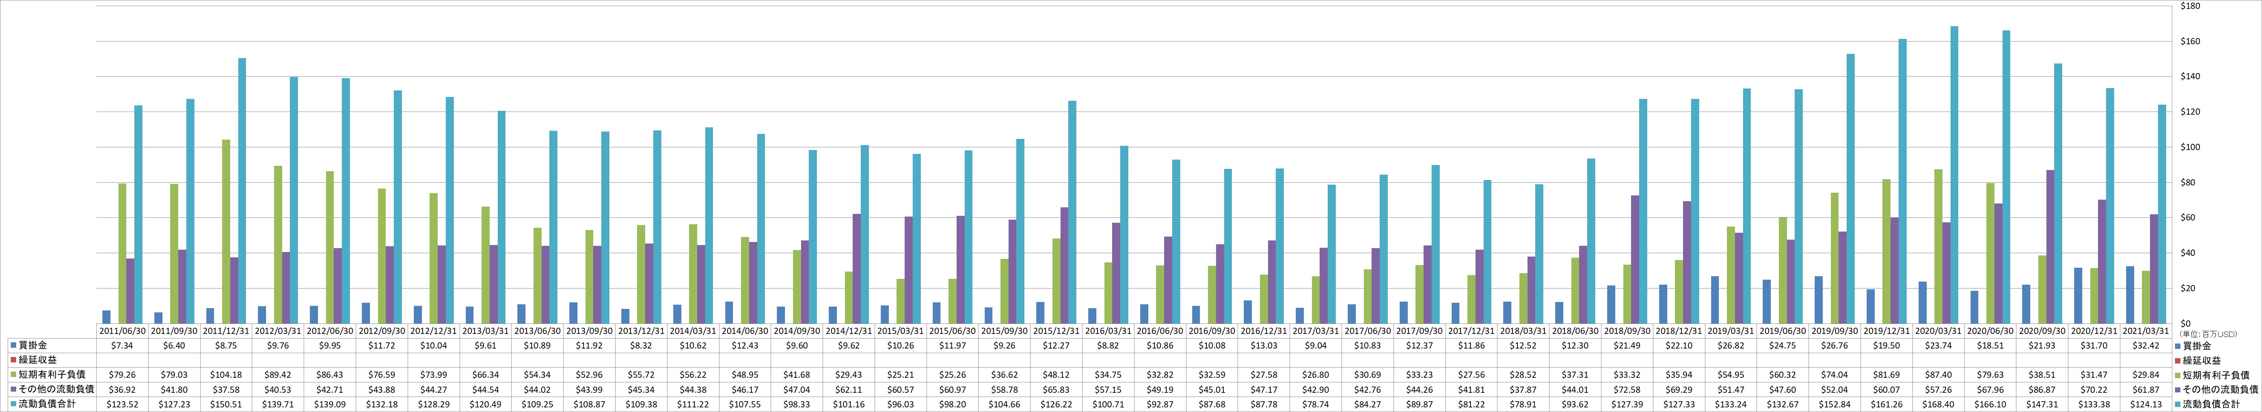
Task: Select the 2018/09/30 date column header
Action: 1626,331
